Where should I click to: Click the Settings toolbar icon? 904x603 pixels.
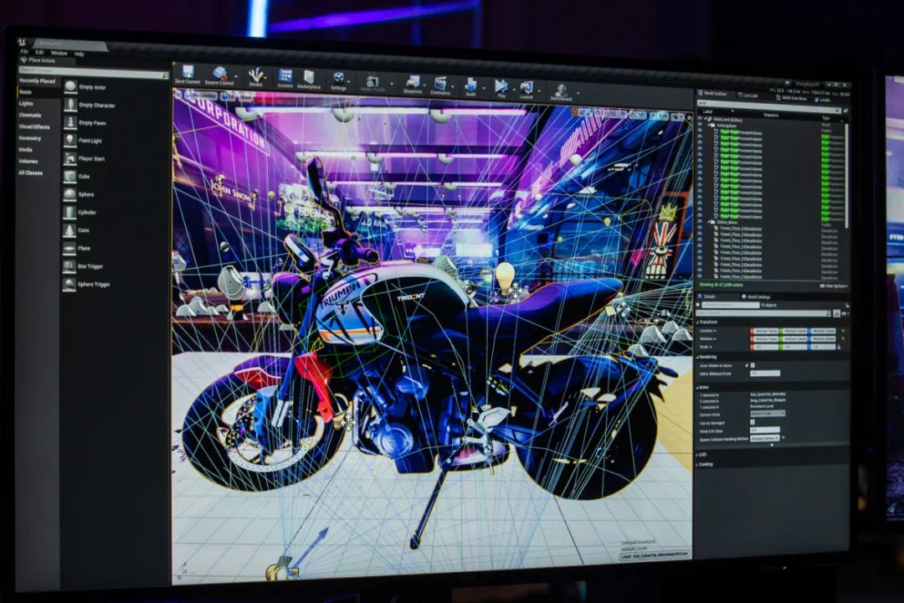point(338,79)
